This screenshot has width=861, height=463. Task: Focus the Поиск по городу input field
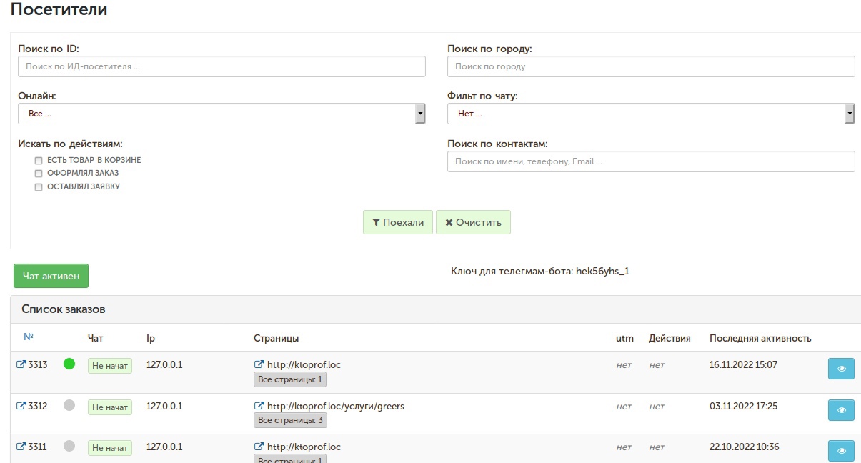[x=651, y=66]
